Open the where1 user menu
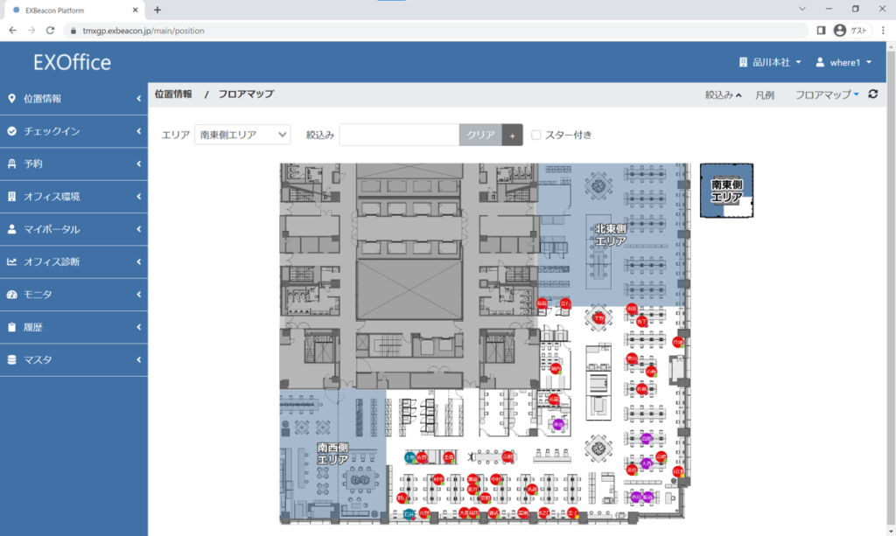This screenshot has height=536, width=896. click(x=844, y=63)
